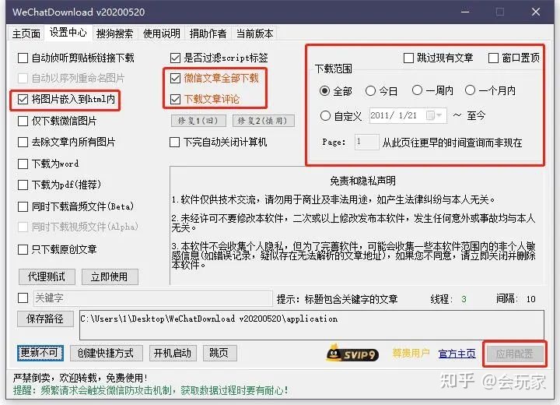This screenshot has height=405, width=560.
Task: Open the 2011/1/21 date picker dropdown
Action: [x=435, y=115]
